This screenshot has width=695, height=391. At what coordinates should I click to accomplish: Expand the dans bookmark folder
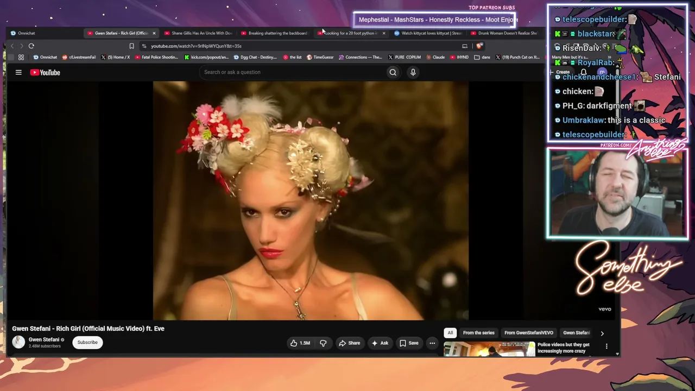click(x=482, y=57)
